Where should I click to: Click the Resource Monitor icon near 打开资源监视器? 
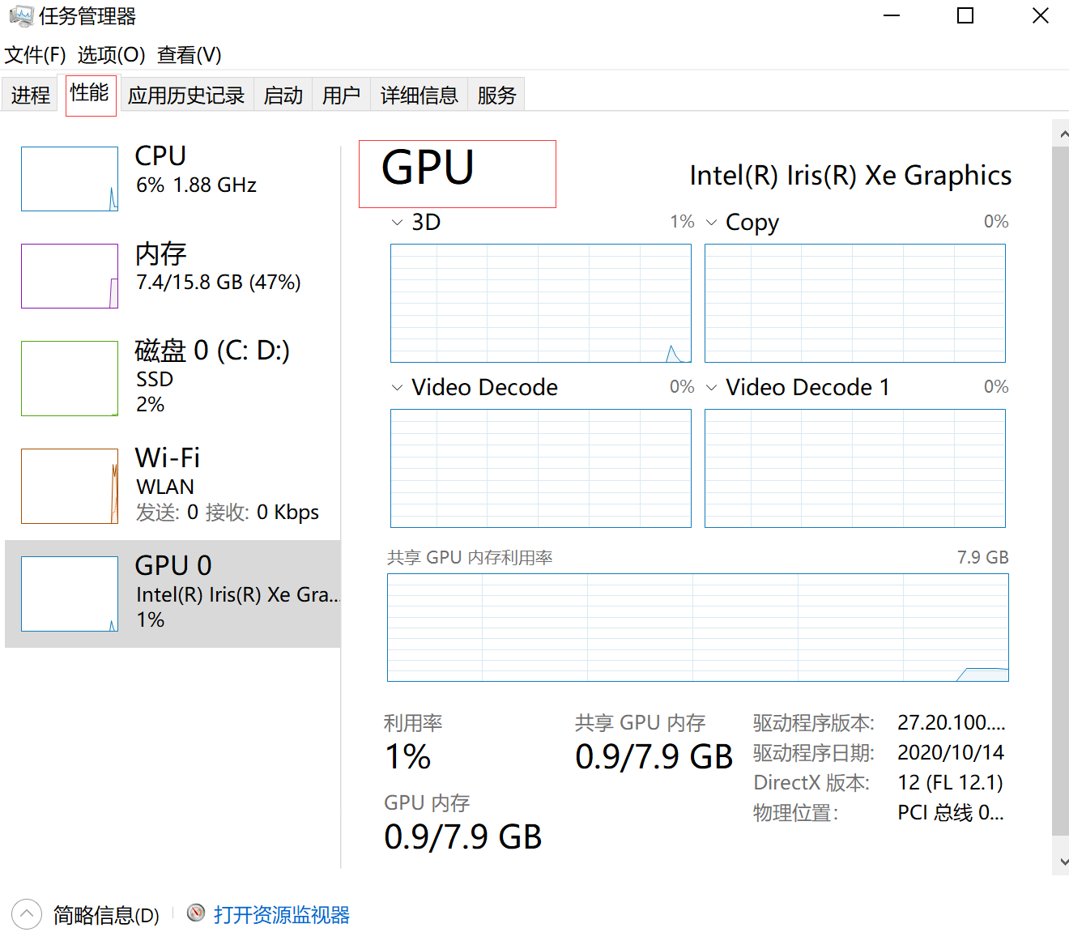(x=196, y=913)
